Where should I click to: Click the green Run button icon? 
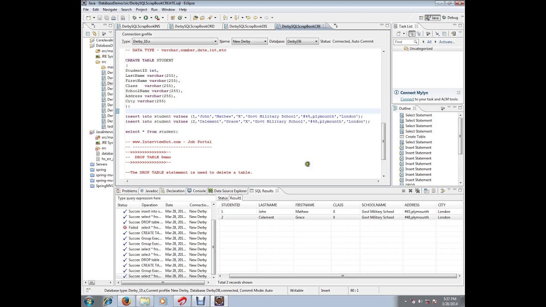[x=145, y=18]
